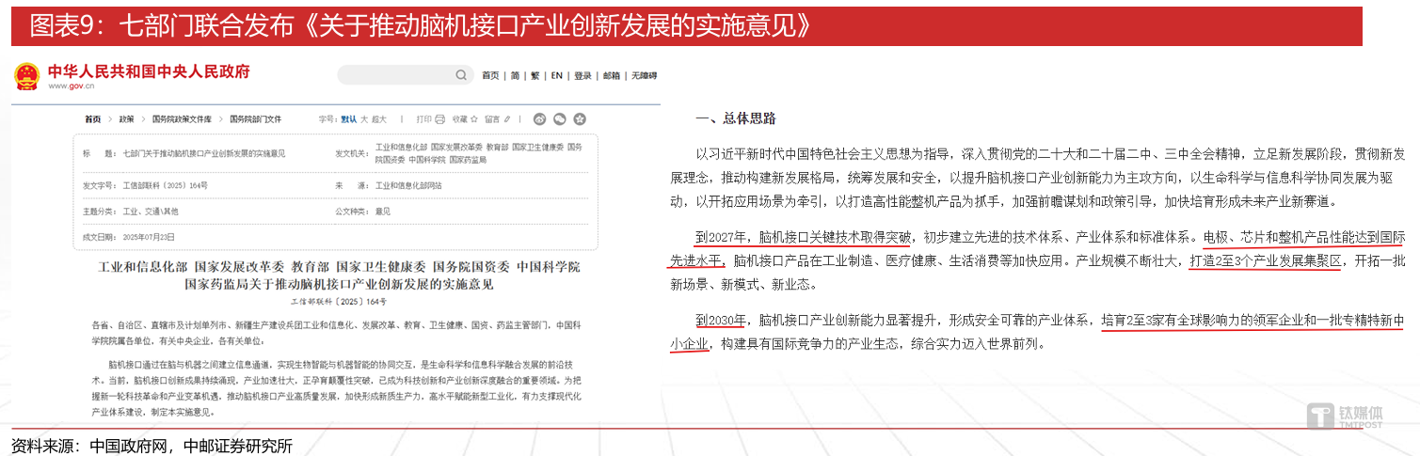Click the national emblem logo of gov.cn
The width and height of the screenshot is (1420, 456).
click(x=27, y=76)
